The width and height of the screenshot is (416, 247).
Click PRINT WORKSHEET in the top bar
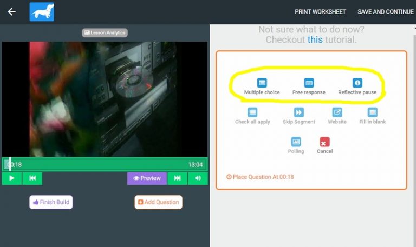tap(321, 11)
